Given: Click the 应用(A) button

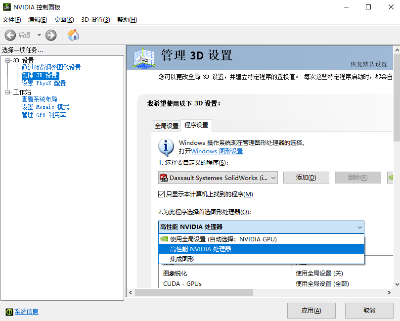Looking at the screenshot, I should (x=311, y=311).
